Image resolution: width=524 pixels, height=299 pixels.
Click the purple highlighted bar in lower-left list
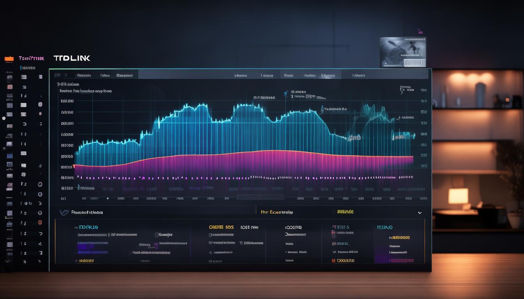tap(87, 246)
